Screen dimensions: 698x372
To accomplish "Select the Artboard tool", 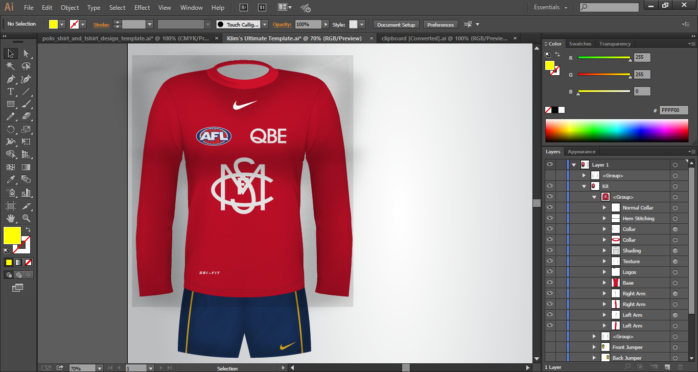I will pos(10,205).
